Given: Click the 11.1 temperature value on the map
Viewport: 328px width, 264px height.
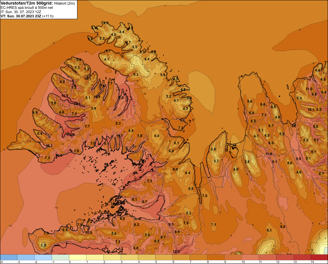Looking at the screenshot, I should [49, 146].
